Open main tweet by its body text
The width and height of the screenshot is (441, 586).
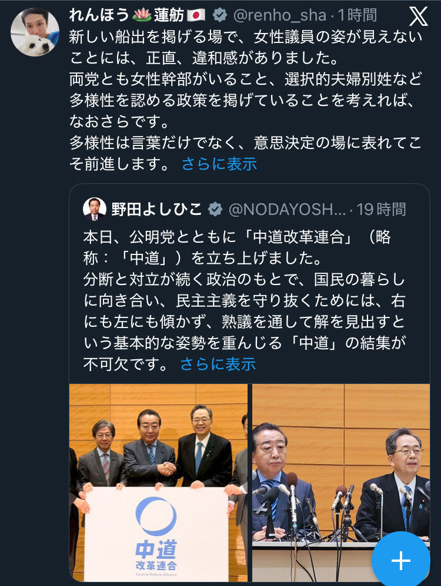[246, 100]
